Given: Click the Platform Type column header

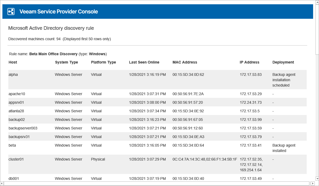Looking at the screenshot, I should click(103, 62).
